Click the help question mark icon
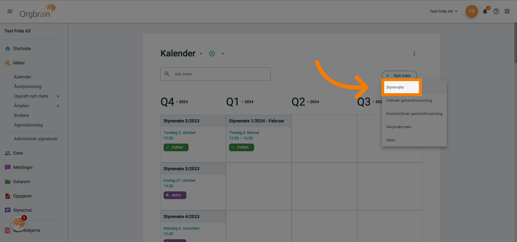This screenshot has width=517, height=242. coord(496,11)
